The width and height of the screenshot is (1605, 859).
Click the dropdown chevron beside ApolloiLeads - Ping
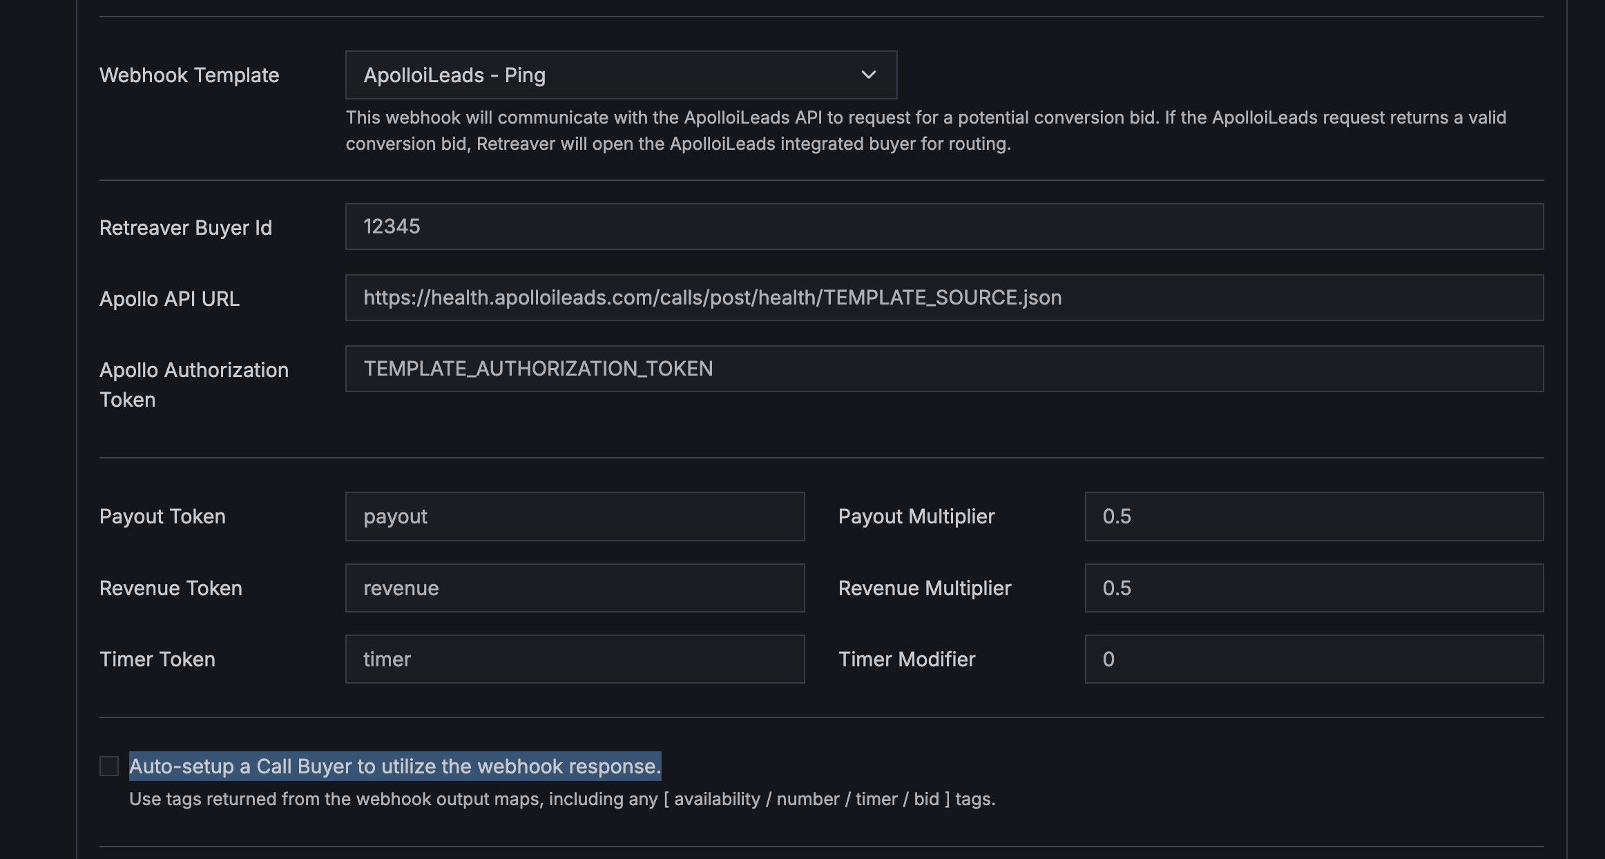coord(869,75)
